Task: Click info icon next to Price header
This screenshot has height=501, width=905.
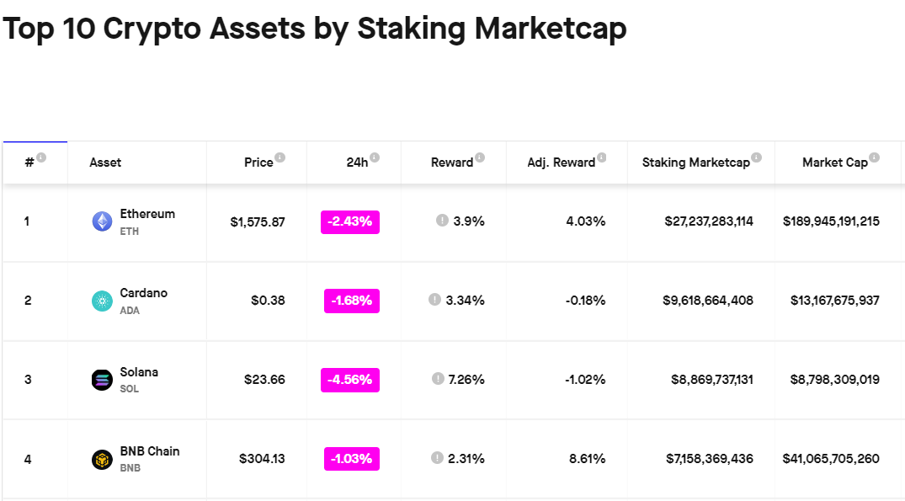Action: point(280,157)
